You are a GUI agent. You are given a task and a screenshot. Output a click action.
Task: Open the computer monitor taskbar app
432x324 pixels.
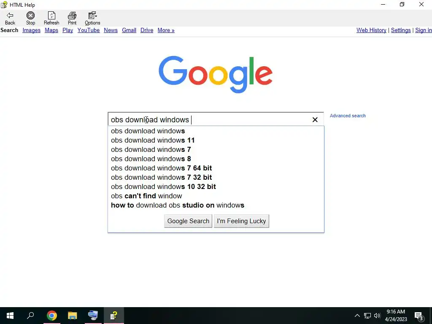click(93, 316)
